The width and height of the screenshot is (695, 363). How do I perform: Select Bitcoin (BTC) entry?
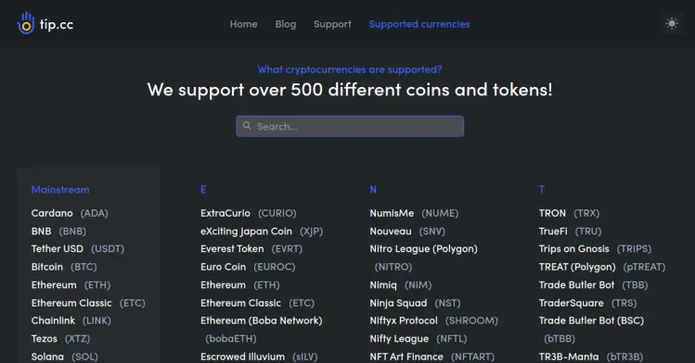64,267
